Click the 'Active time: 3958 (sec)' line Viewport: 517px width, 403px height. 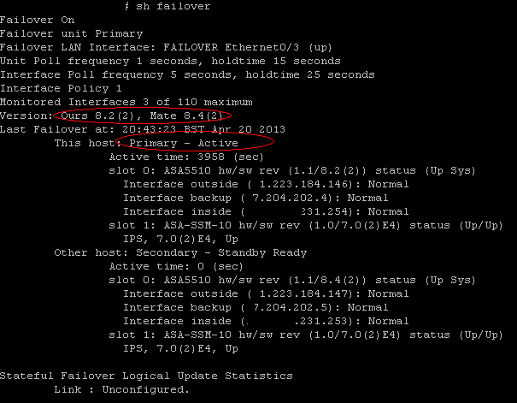(x=186, y=157)
